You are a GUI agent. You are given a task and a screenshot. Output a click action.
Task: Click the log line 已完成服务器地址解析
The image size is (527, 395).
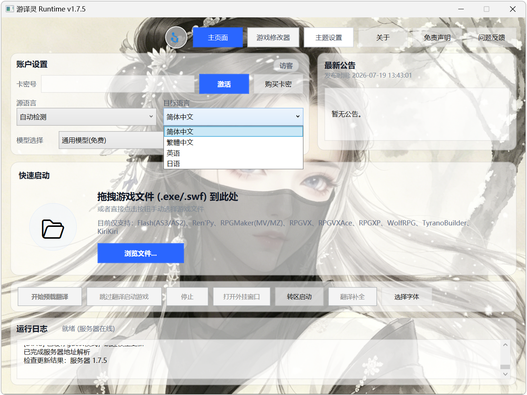(57, 352)
